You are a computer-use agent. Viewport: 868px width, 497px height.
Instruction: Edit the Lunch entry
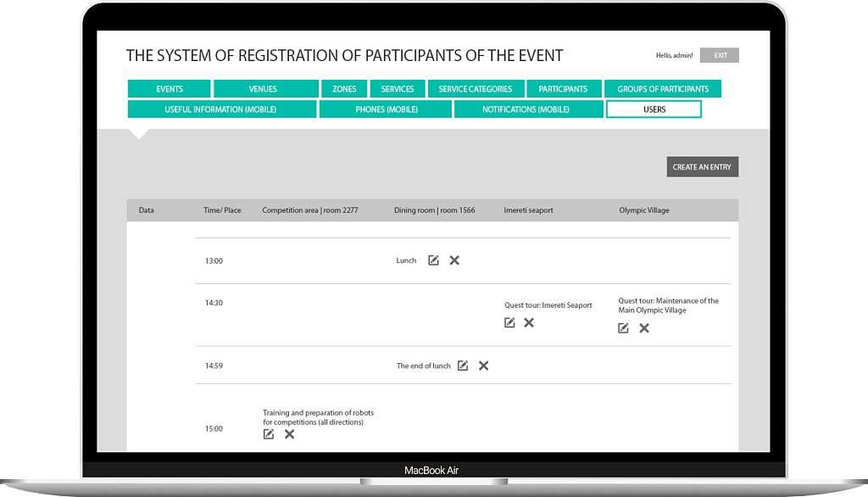tap(433, 260)
